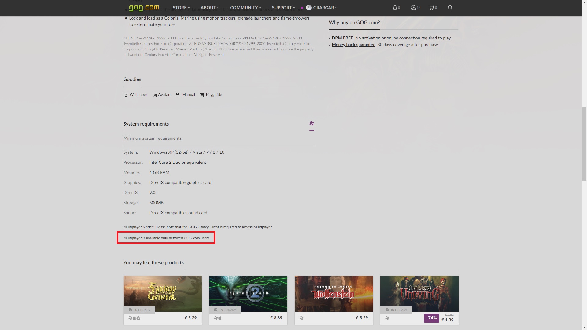Click In Library check on Undying
Viewport: 587px width, 330px height.
click(387, 310)
